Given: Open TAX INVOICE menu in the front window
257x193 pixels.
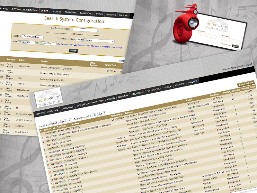Looking at the screenshot, I should click(x=154, y=90).
